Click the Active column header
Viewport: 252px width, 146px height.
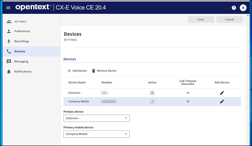tap(152, 83)
